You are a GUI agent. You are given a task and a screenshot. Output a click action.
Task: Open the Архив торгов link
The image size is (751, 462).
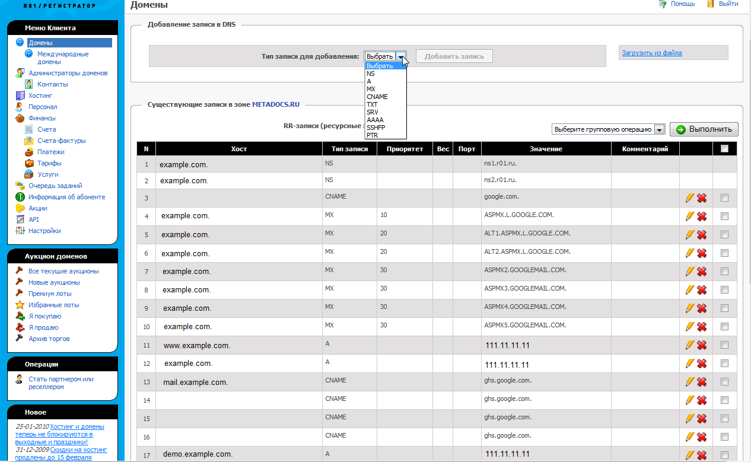pos(49,339)
